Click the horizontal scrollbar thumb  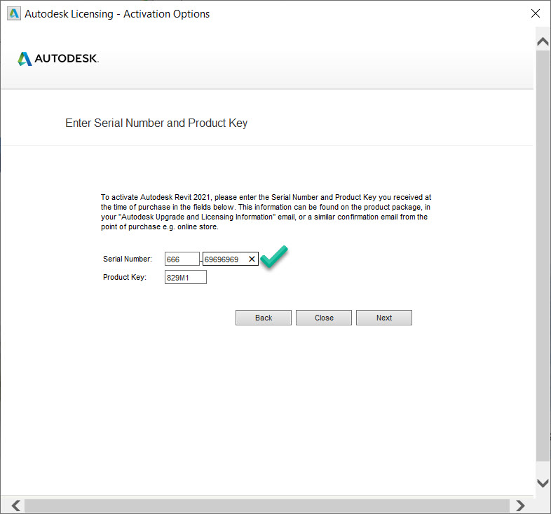click(266, 505)
